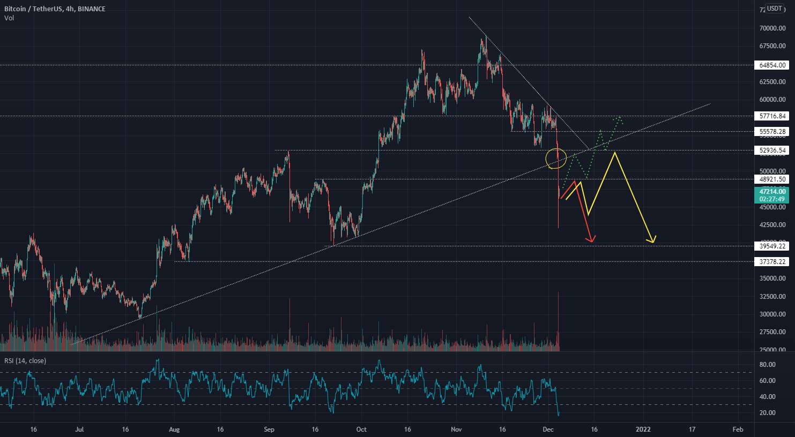Click the 17 date label before Feb
Image resolution: width=795 pixels, height=437 pixels.
point(692,430)
